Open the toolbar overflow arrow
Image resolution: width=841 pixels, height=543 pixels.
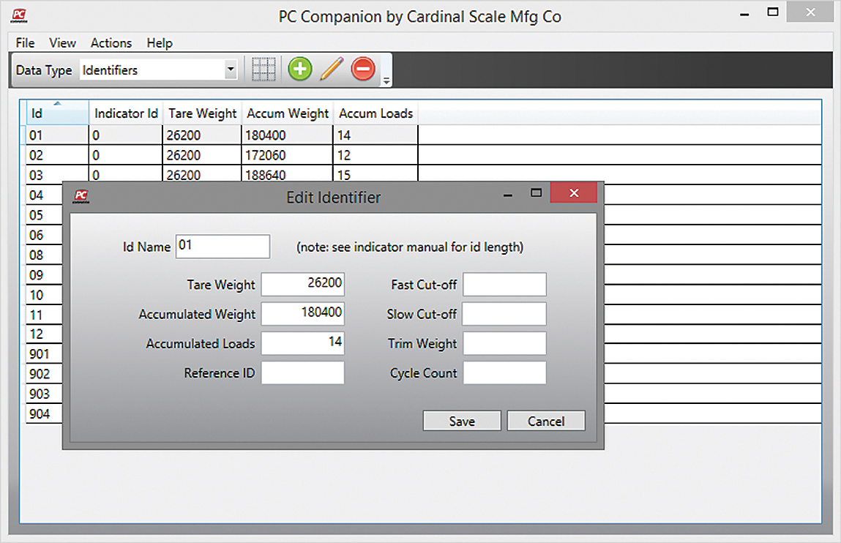click(386, 81)
